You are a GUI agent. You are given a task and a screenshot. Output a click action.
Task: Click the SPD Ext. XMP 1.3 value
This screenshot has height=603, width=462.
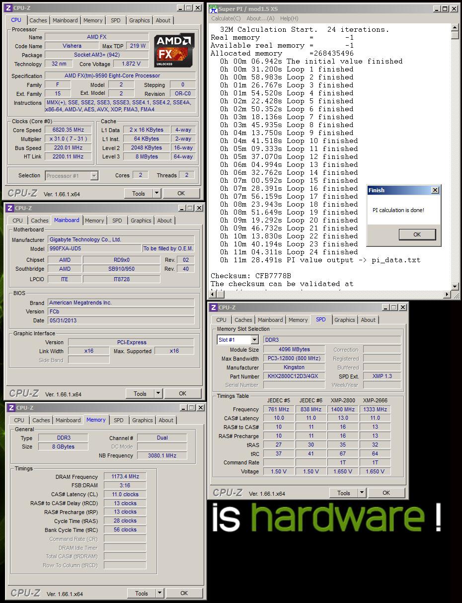382,376
